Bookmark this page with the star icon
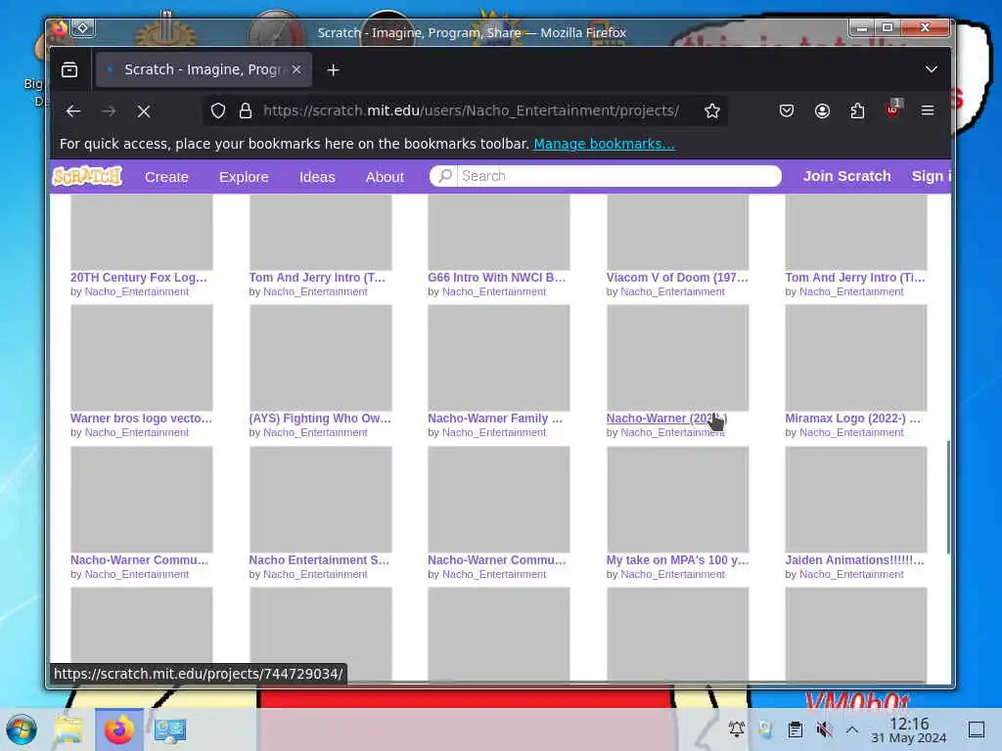The height and width of the screenshot is (751, 1002). click(x=712, y=111)
